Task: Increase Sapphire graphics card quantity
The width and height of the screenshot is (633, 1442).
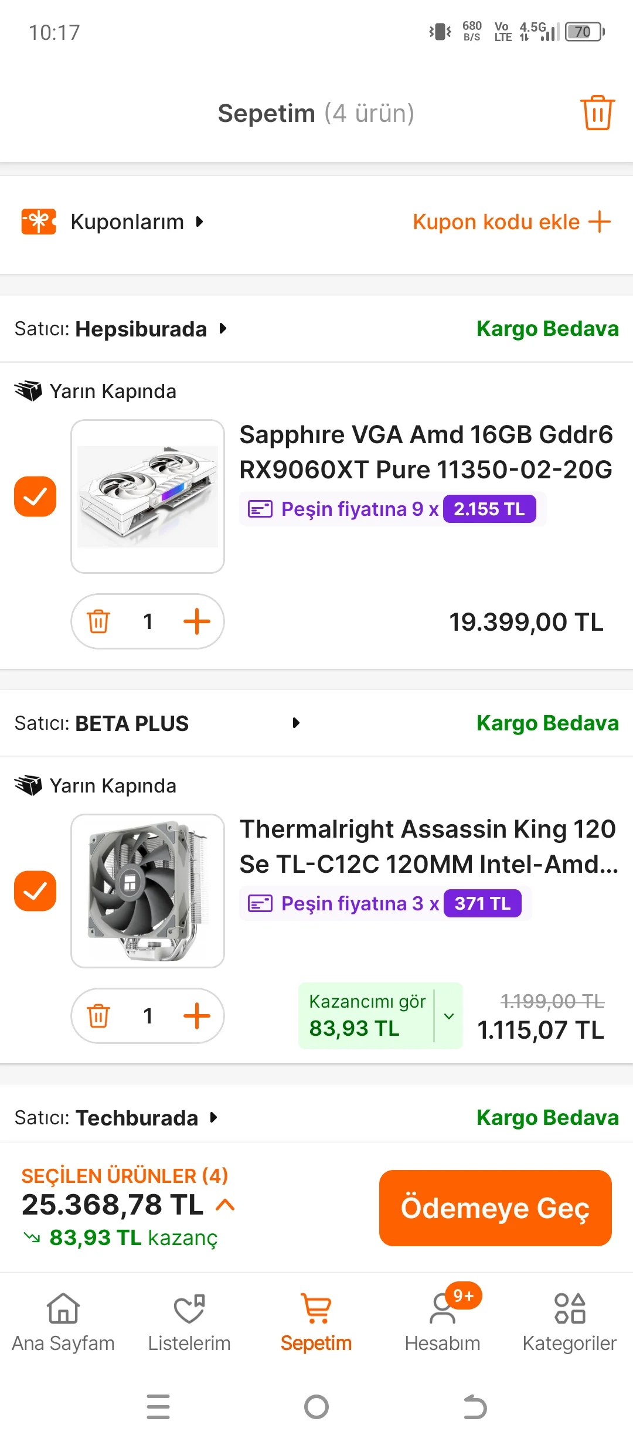Action: [x=197, y=621]
